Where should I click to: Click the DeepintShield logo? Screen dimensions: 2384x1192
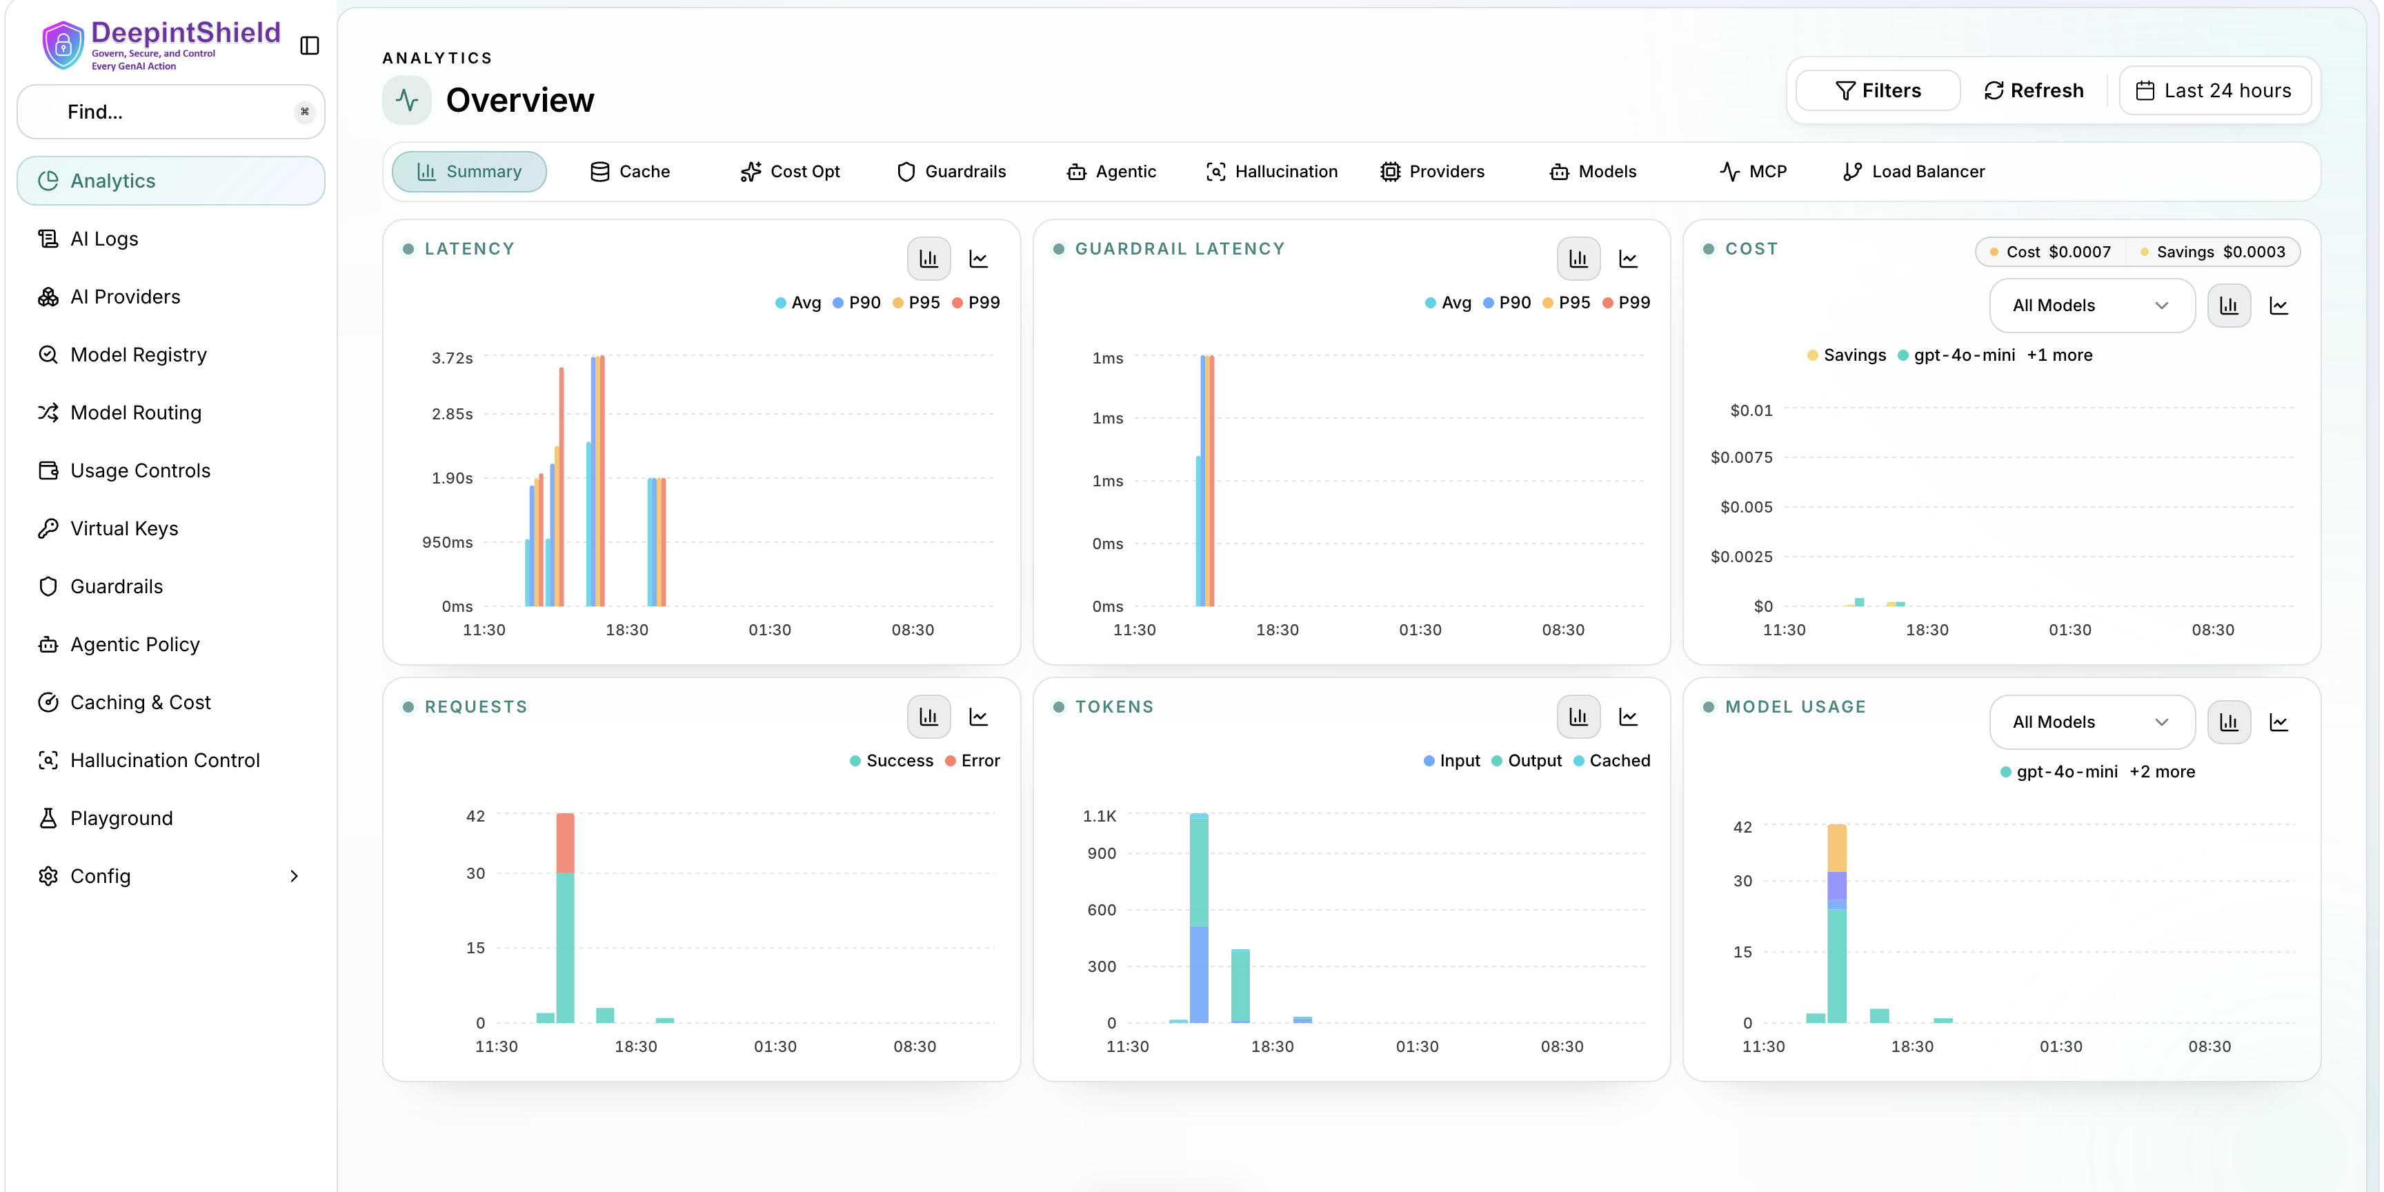tap(161, 44)
